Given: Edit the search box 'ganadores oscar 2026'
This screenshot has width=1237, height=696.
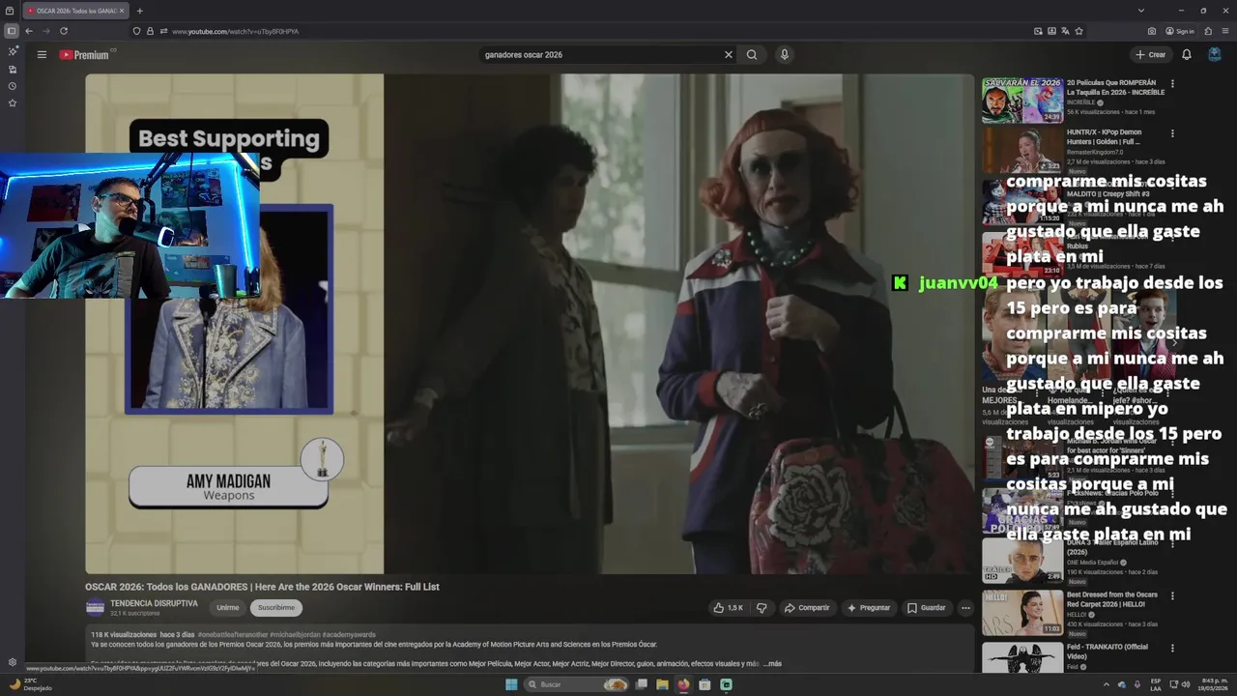Looking at the screenshot, I should [x=599, y=55].
